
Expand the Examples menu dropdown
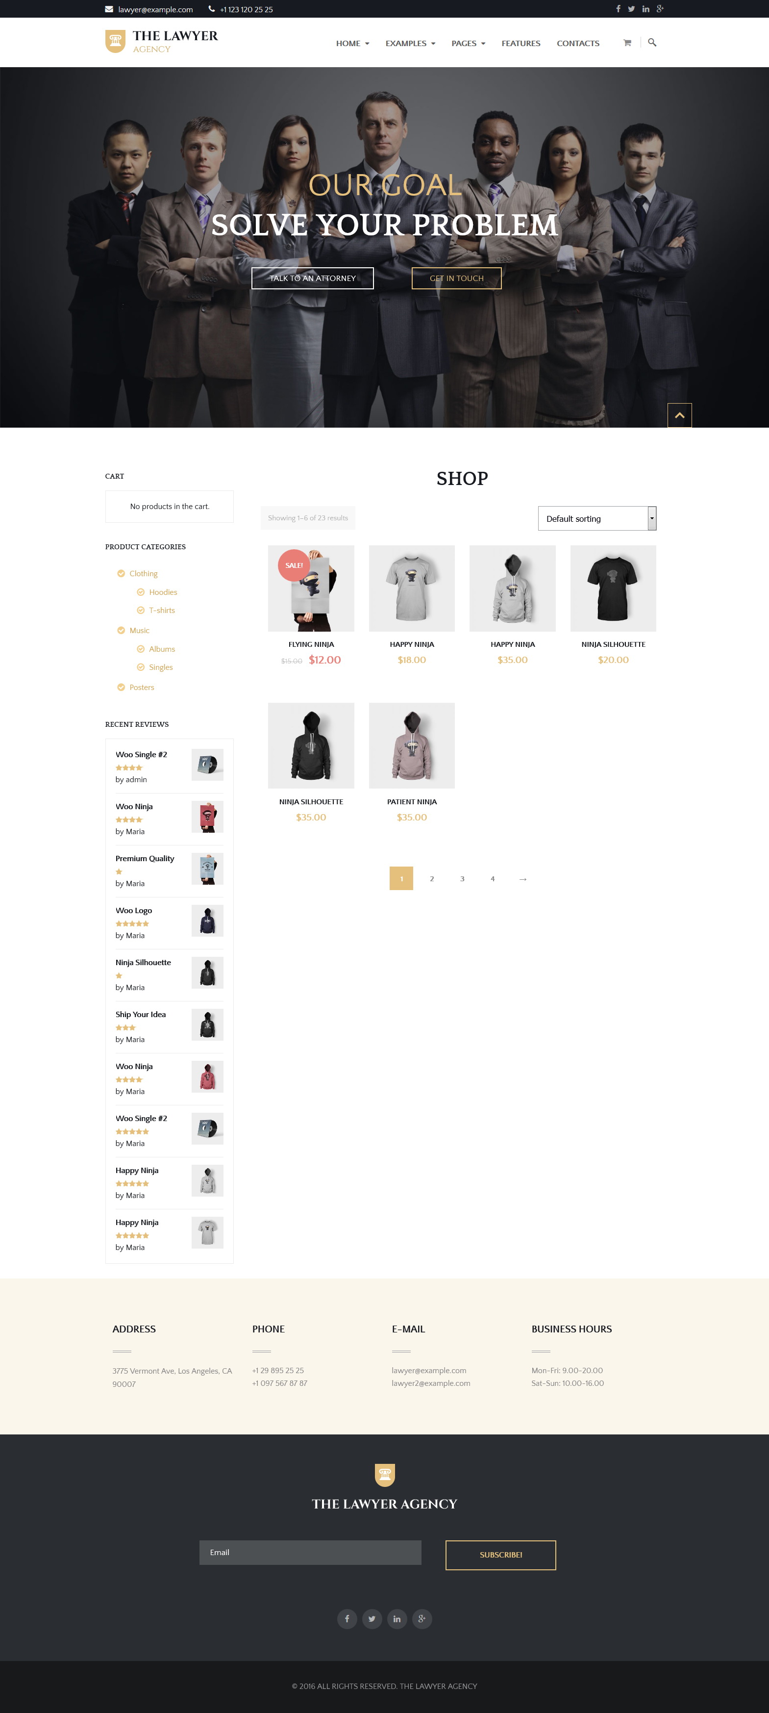410,43
